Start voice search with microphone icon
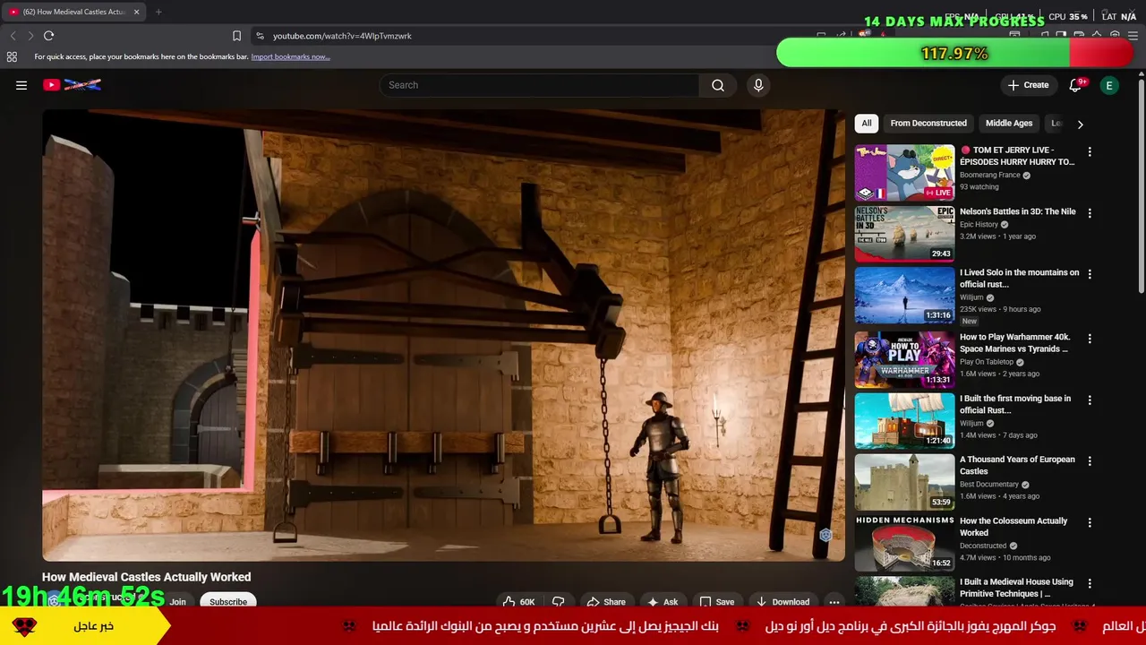The width and height of the screenshot is (1146, 645). tap(758, 85)
